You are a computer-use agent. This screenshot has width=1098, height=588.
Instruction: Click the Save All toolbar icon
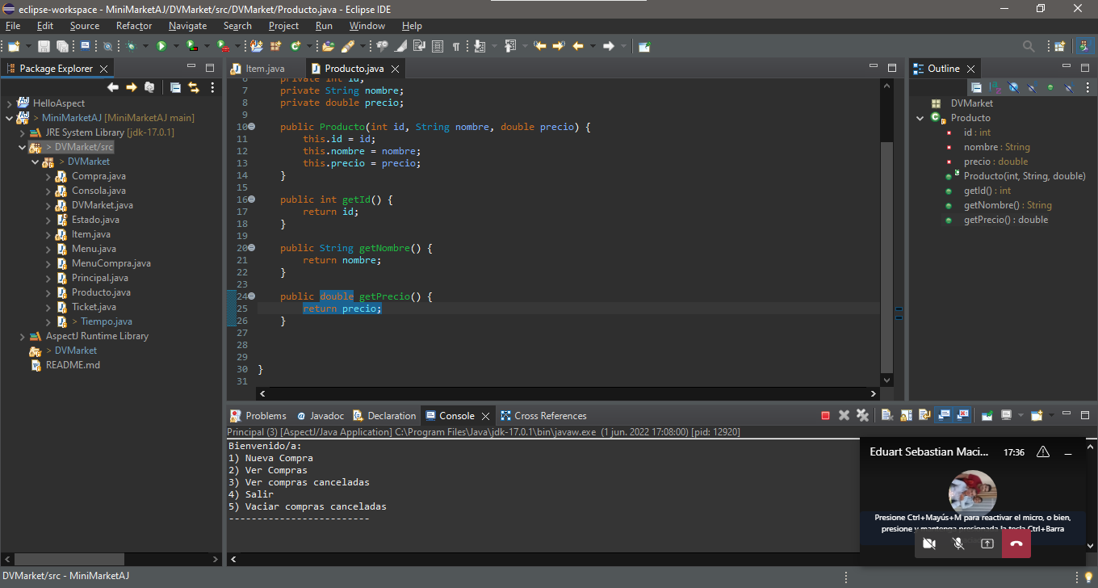coord(62,47)
